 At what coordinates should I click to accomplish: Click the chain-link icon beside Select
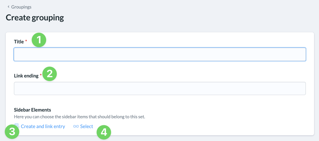(76, 127)
